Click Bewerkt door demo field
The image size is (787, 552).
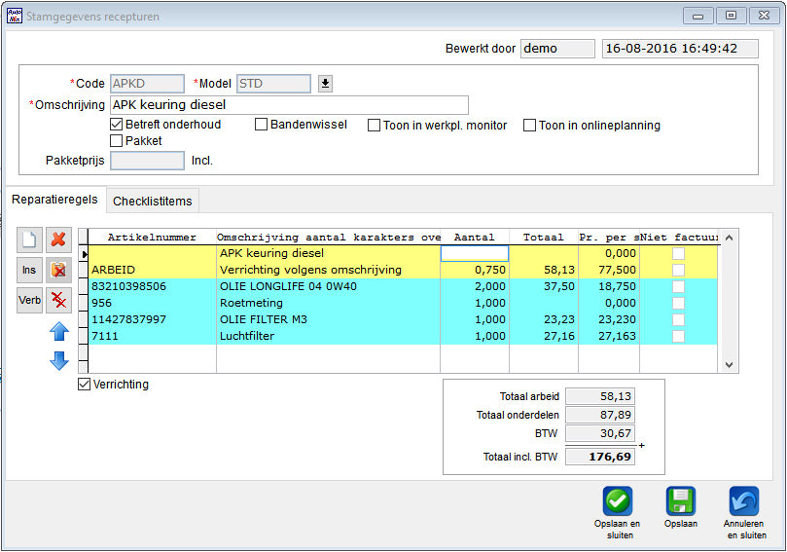coord(557,49)
